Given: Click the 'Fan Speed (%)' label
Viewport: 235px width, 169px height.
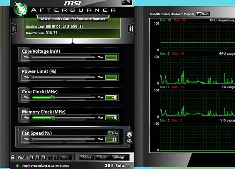Looking at the screenshot, I should coord(37,133).
